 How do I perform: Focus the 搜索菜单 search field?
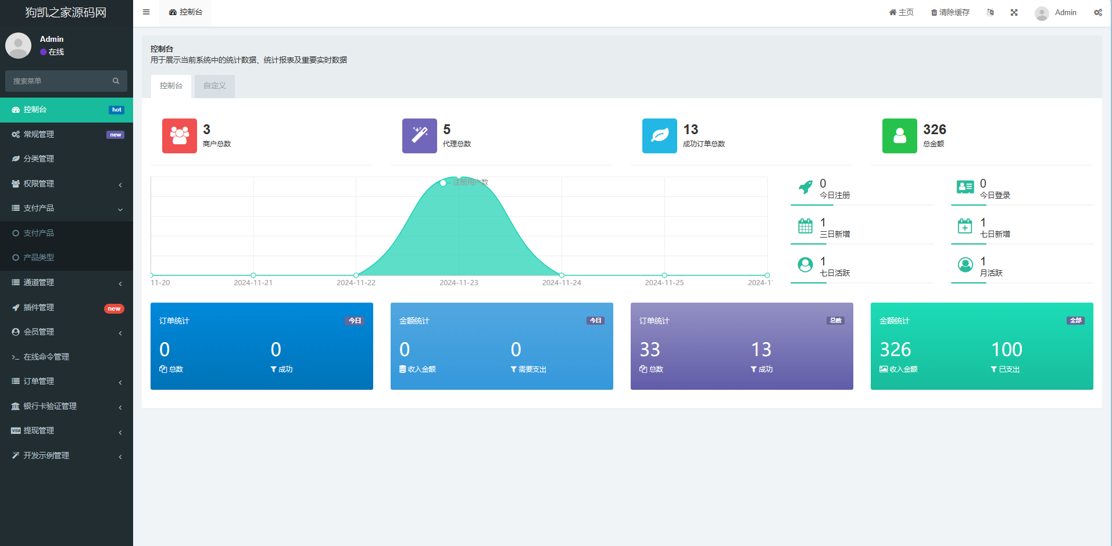pos(60,81)
